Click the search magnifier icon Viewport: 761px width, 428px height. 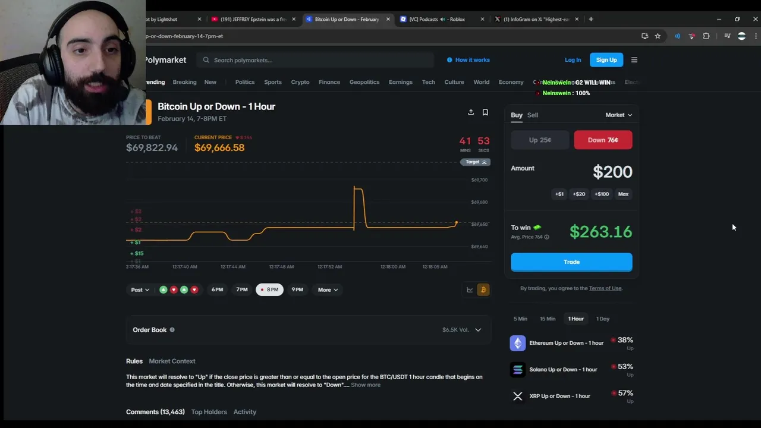coord(206,60)
